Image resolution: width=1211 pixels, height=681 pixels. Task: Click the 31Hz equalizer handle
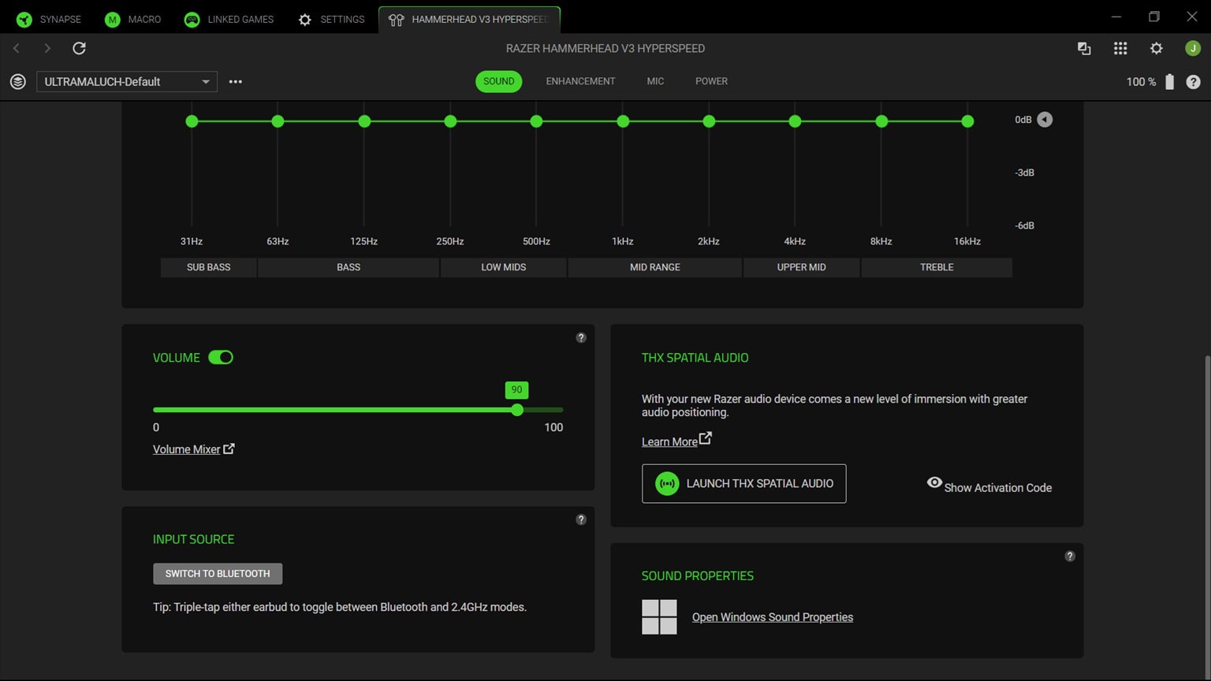click(192, 121)
